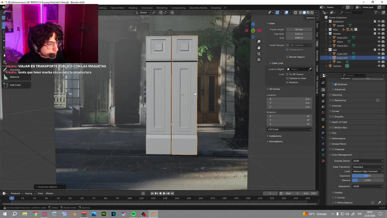Toggle X-ray mode icon

(295, 12)
